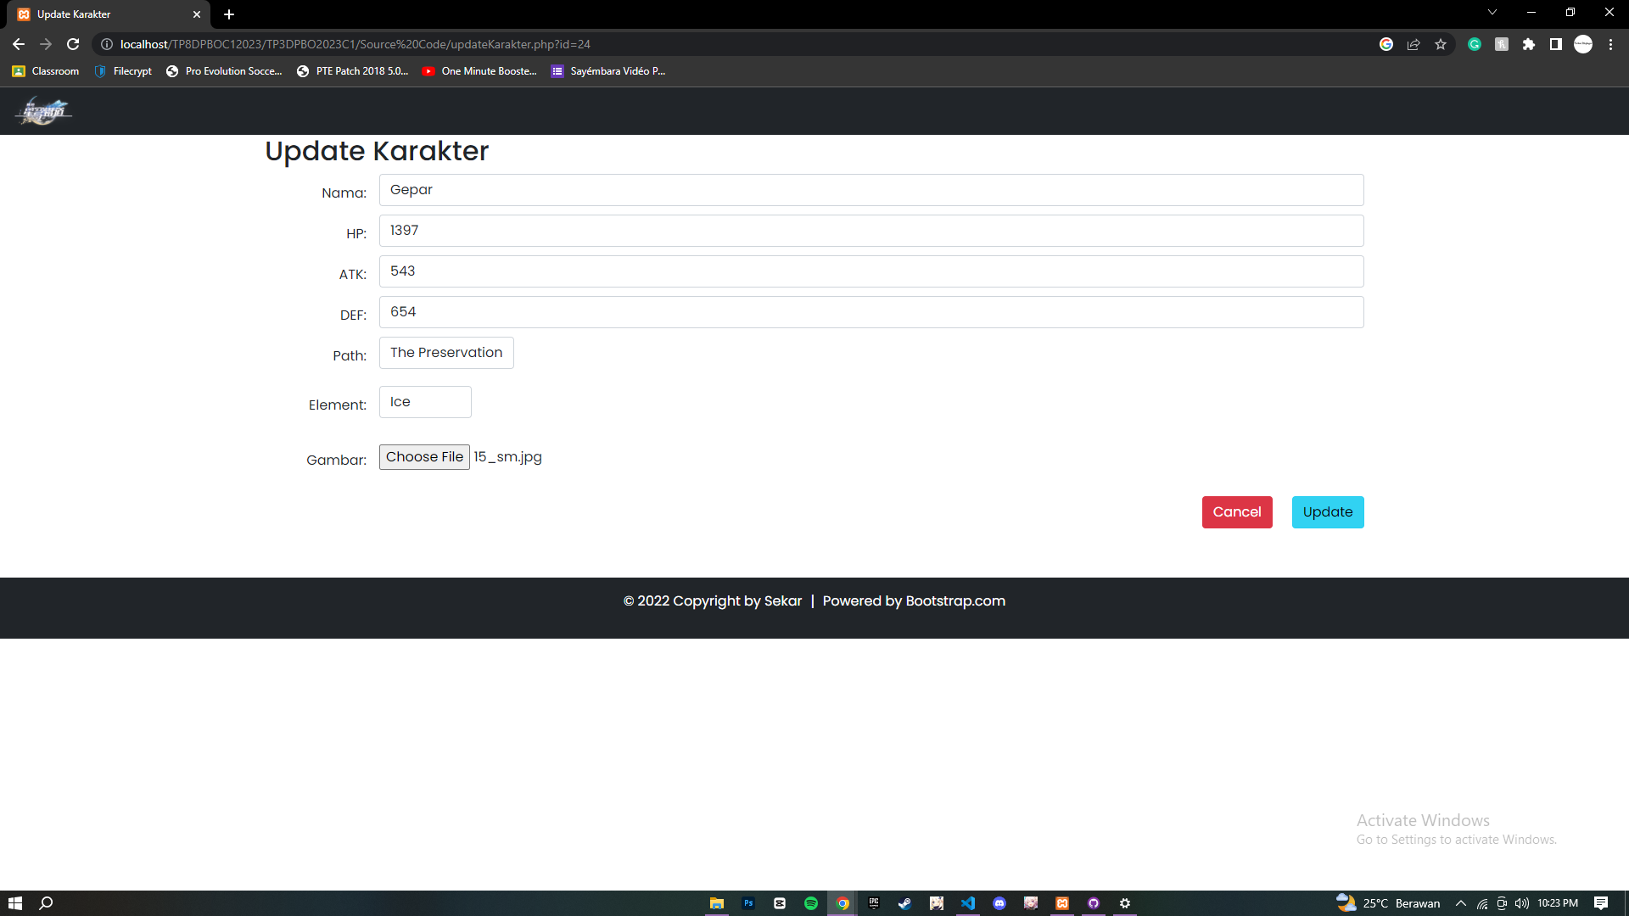1629x916 pixels.
Task: Launch Photoshop from the taskbar
Action: [748, 903]
